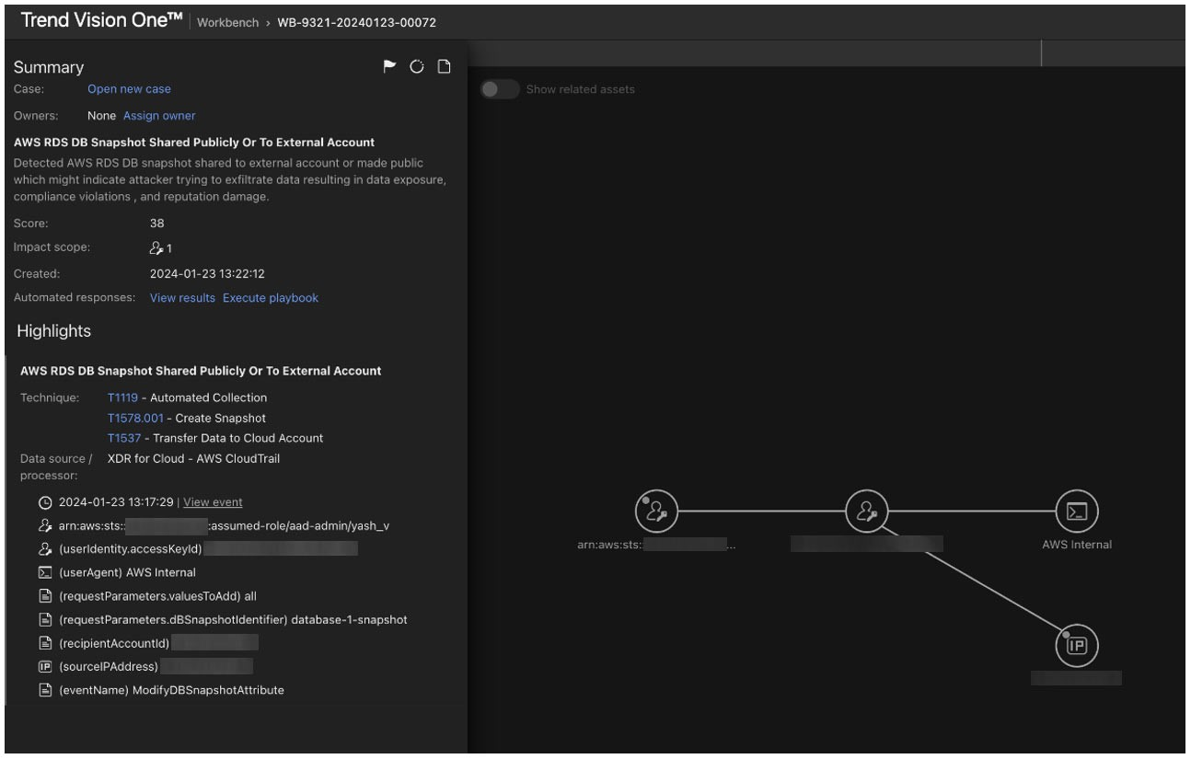Select the arn:aws:sts account node in graph
This screenshot has height=759, width=1191.
pos(656,512)
